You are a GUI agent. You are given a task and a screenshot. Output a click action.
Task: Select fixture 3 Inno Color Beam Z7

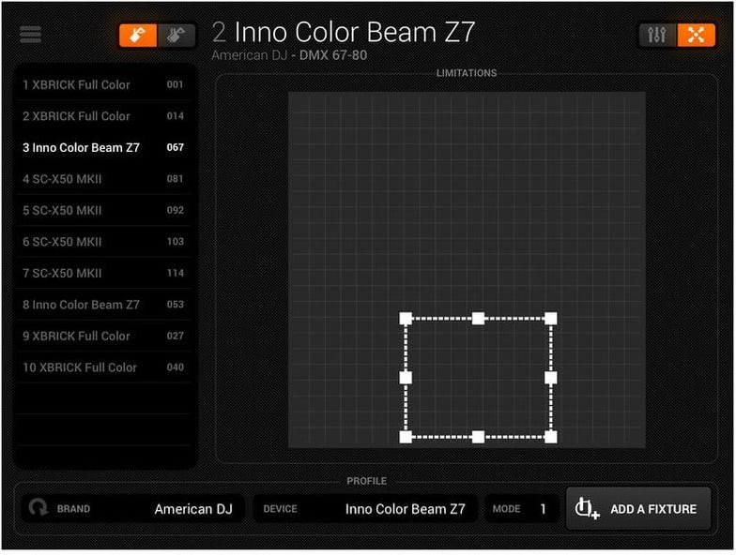pyautogui.click(x=103, y=148)
